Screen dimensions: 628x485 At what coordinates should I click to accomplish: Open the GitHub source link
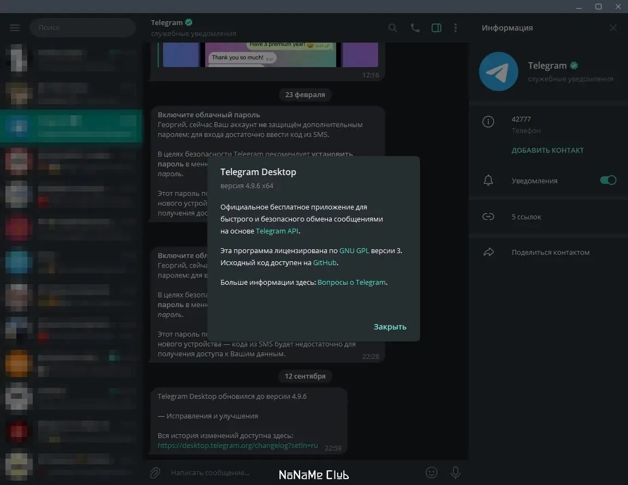point(325,263)
